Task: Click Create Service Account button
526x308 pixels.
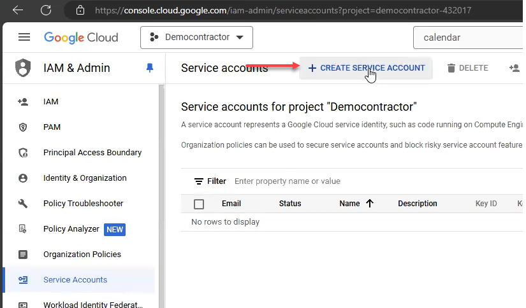Action: pyautogui.click(x=366, y=68)
